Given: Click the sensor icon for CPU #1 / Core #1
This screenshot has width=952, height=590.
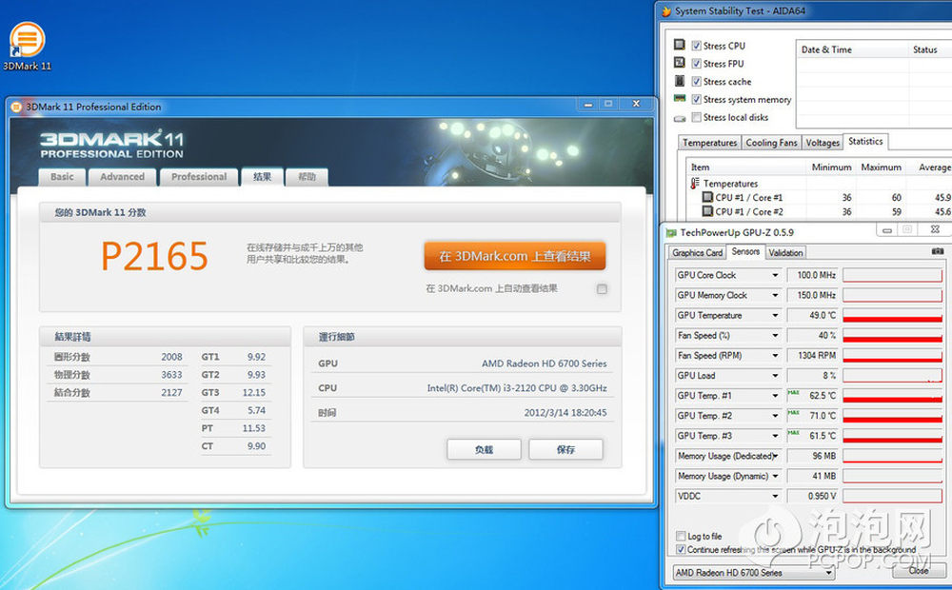Looking at the screenshot, I should tap(707, 197).
